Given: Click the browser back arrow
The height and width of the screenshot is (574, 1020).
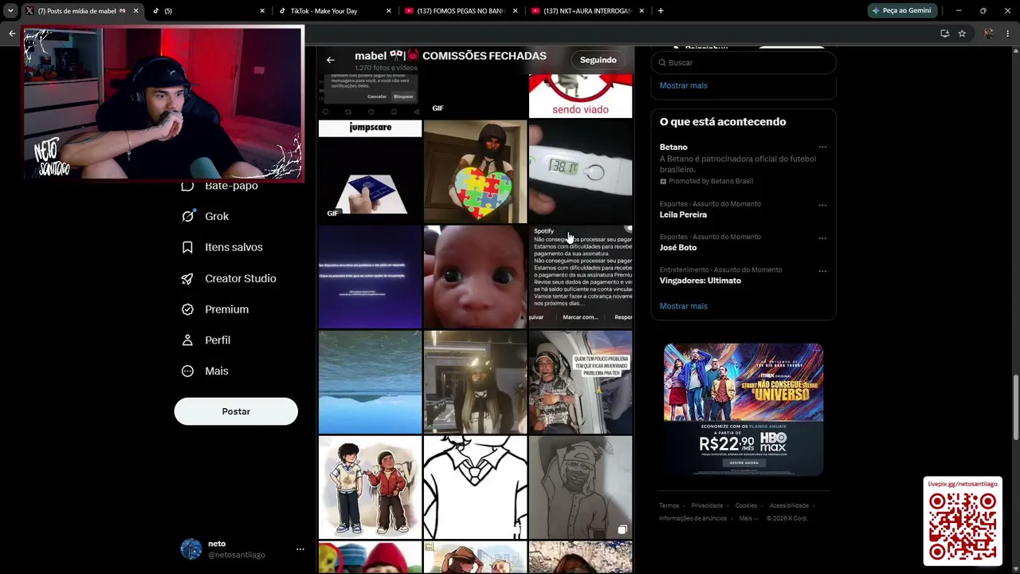Looking at the screenshot, I should pyautogui.click(x=12, y=33).
